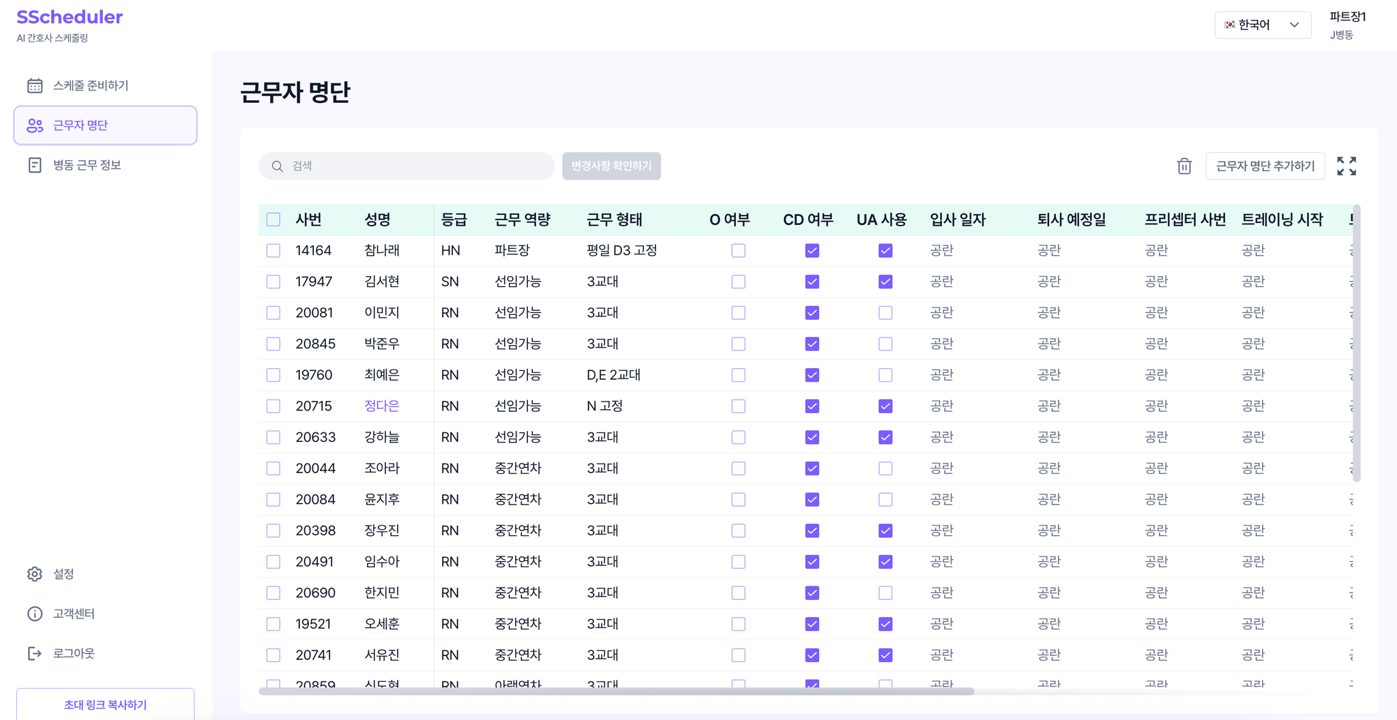Click the search magnifier icon
This screenshot has height=720, width=1397.
[x=277, y=166]
